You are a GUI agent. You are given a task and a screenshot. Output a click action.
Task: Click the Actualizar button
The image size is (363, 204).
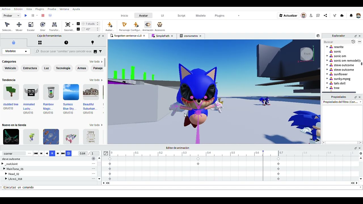pyautogui.click(x=288, y=16)
